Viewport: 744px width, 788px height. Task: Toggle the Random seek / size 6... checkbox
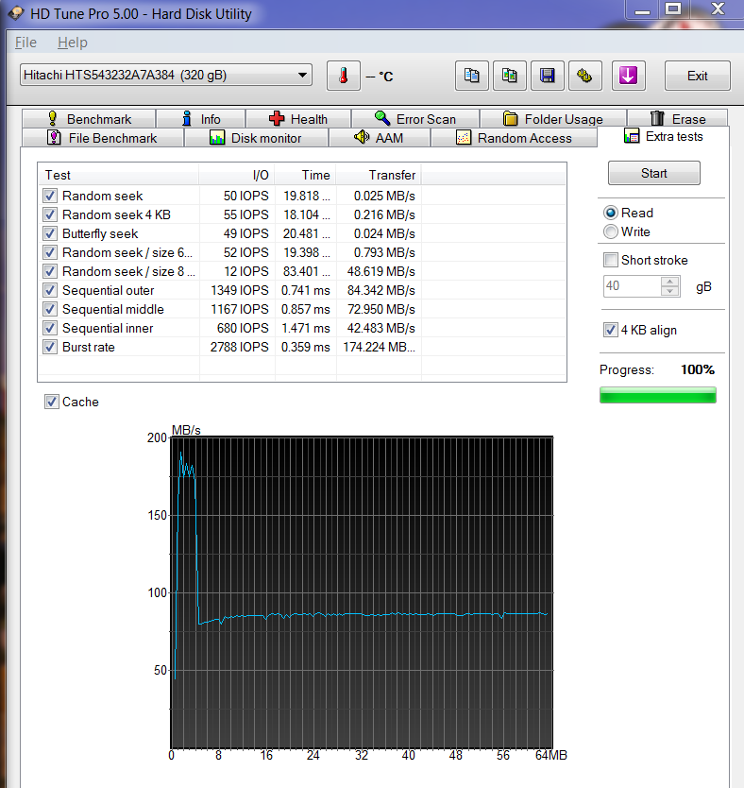point(50,252)
